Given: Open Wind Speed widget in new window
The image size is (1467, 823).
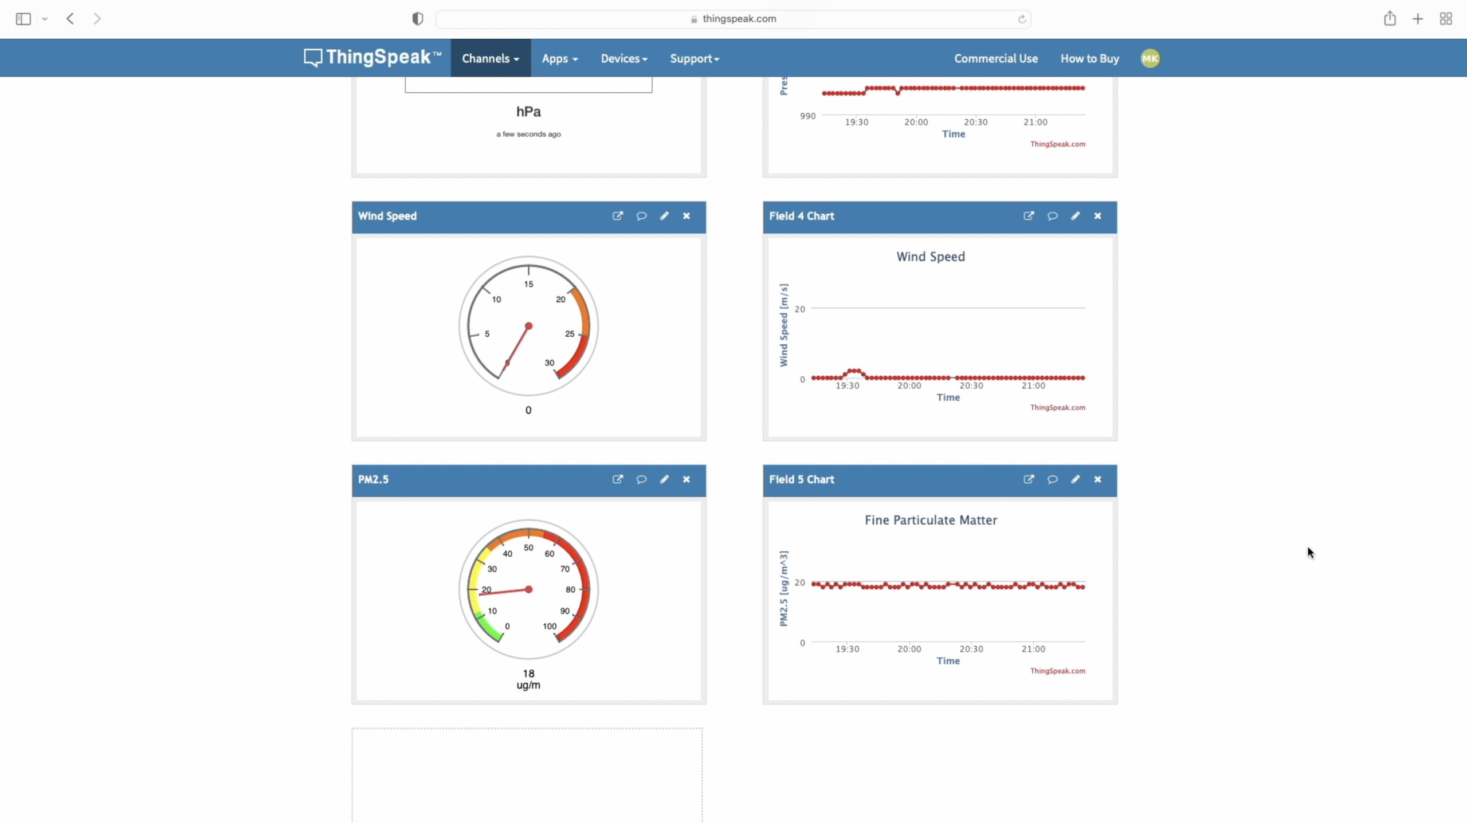Looking at the screenshot, I should coord(617,216).
